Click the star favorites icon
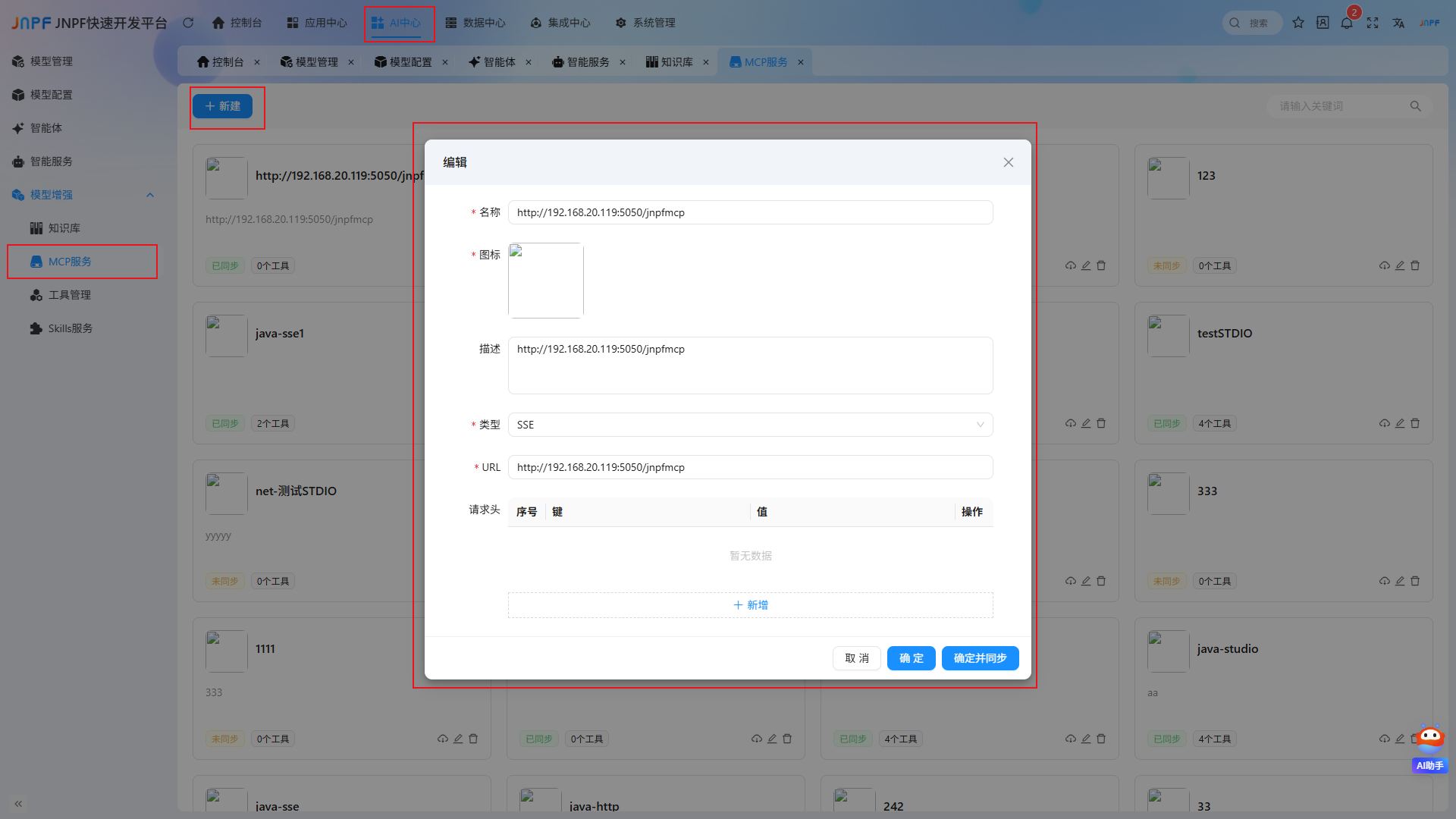 [x=1298, y=23]
